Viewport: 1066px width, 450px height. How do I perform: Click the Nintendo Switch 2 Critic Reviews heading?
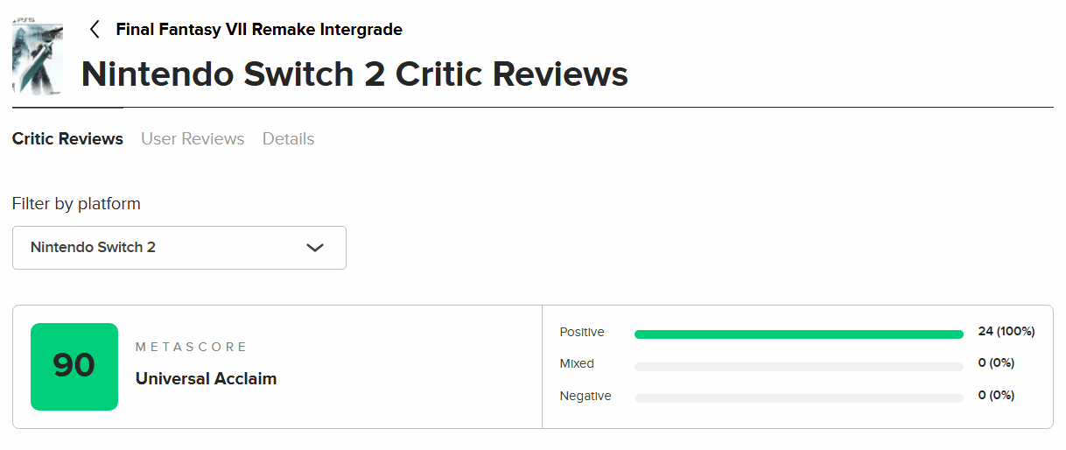(x=354, y=74)
